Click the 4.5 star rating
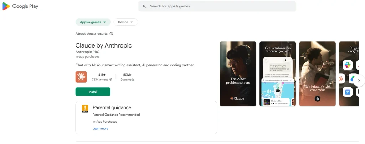 coord(102,75)
